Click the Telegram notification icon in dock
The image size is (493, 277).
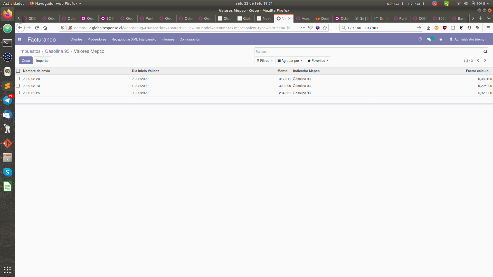[7, 101]
